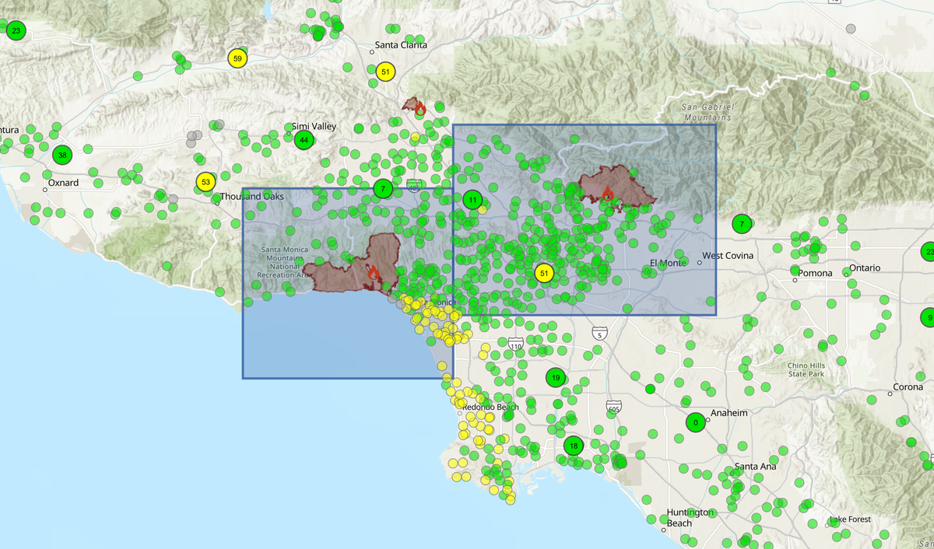This screenshot has width=934, height=549.
Task: Open the yellow 51 marker below Santa Clarita
Action: tap(385, 72)
